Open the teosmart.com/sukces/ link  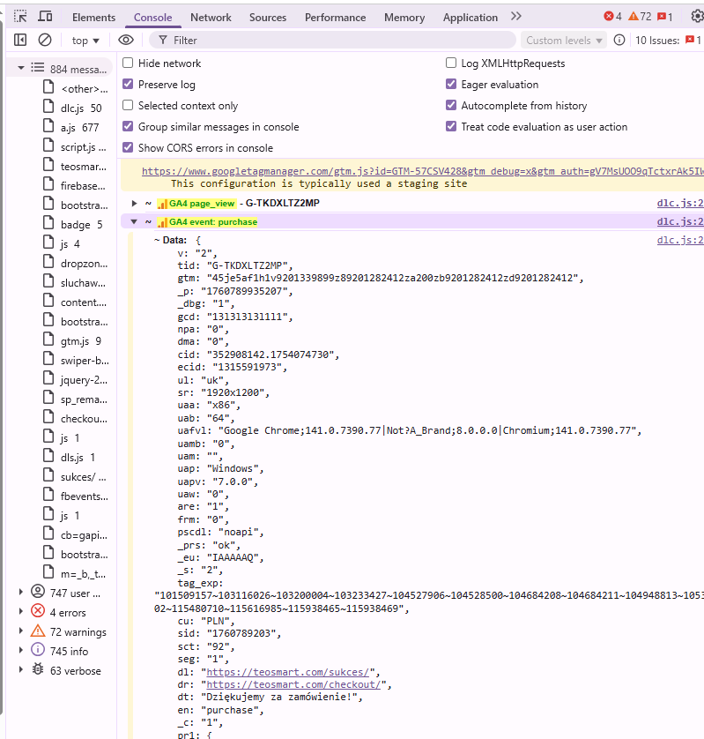[288, 672]
